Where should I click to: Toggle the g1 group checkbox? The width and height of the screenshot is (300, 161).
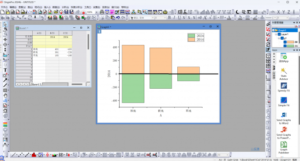[x=282, y=38]
